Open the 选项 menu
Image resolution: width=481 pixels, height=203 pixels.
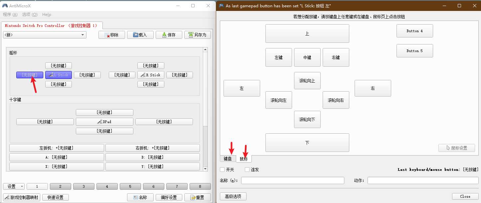(x=30, y=15)
